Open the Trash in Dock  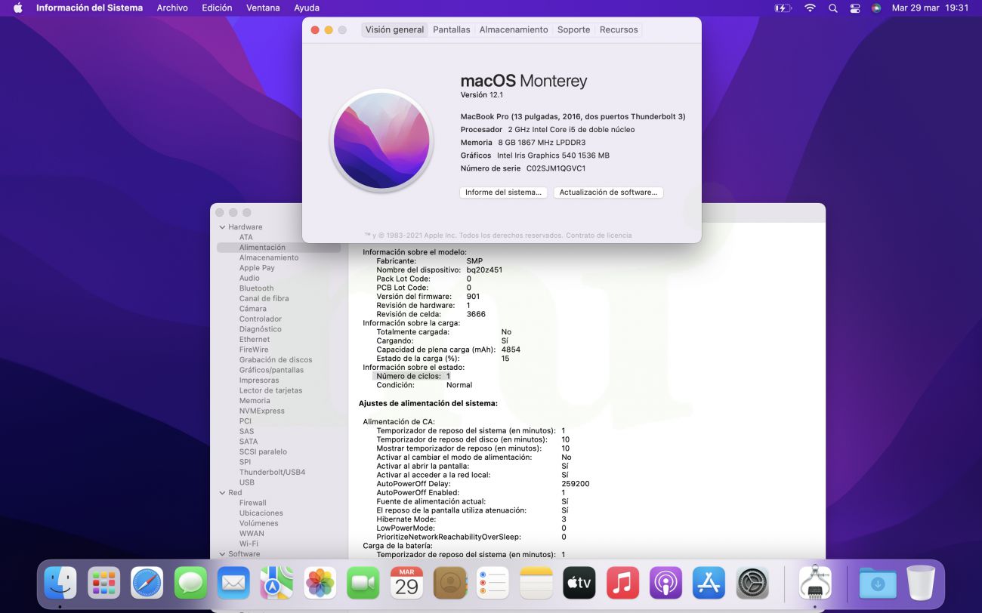click(921, 583)
